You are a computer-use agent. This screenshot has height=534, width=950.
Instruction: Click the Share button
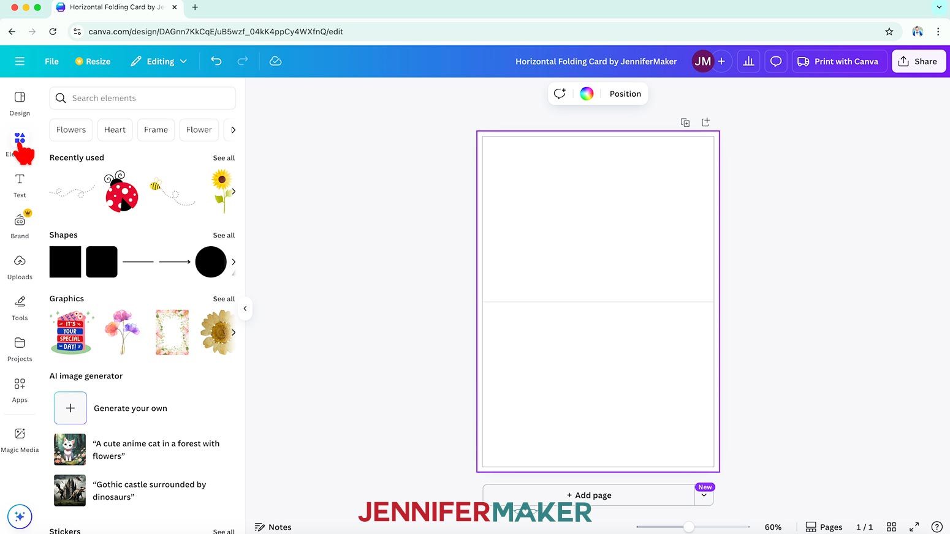click(x=918, y=61)
